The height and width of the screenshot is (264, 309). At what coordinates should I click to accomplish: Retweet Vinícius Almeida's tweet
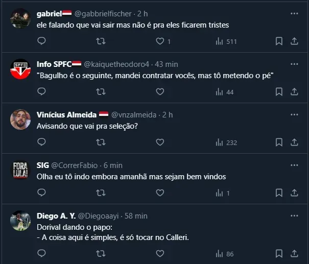point(101,142)
